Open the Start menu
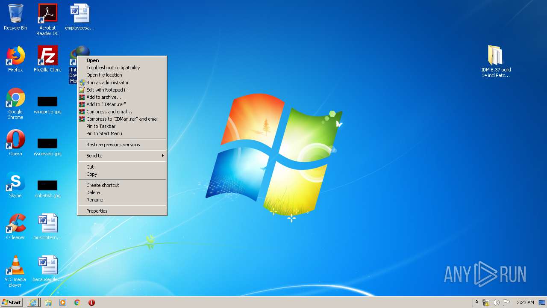This screenshot has width=547, height=308. click(12, 302)
